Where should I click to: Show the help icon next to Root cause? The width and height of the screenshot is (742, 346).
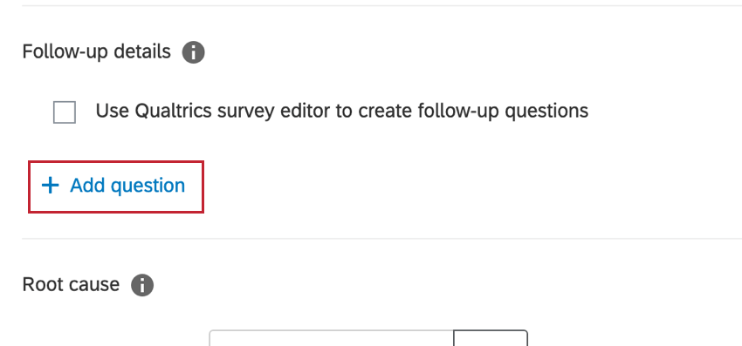click(142, 285)
